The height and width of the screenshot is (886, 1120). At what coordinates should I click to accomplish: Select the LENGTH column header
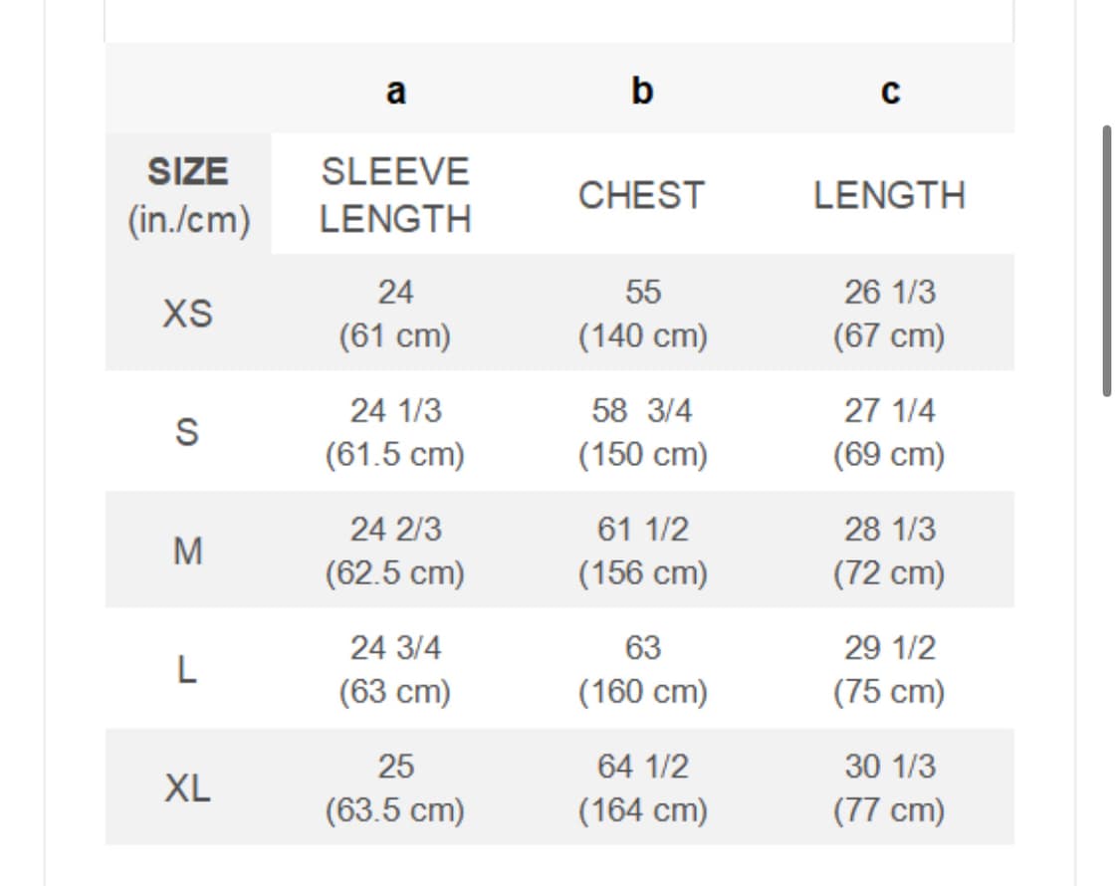pos(889,195)
